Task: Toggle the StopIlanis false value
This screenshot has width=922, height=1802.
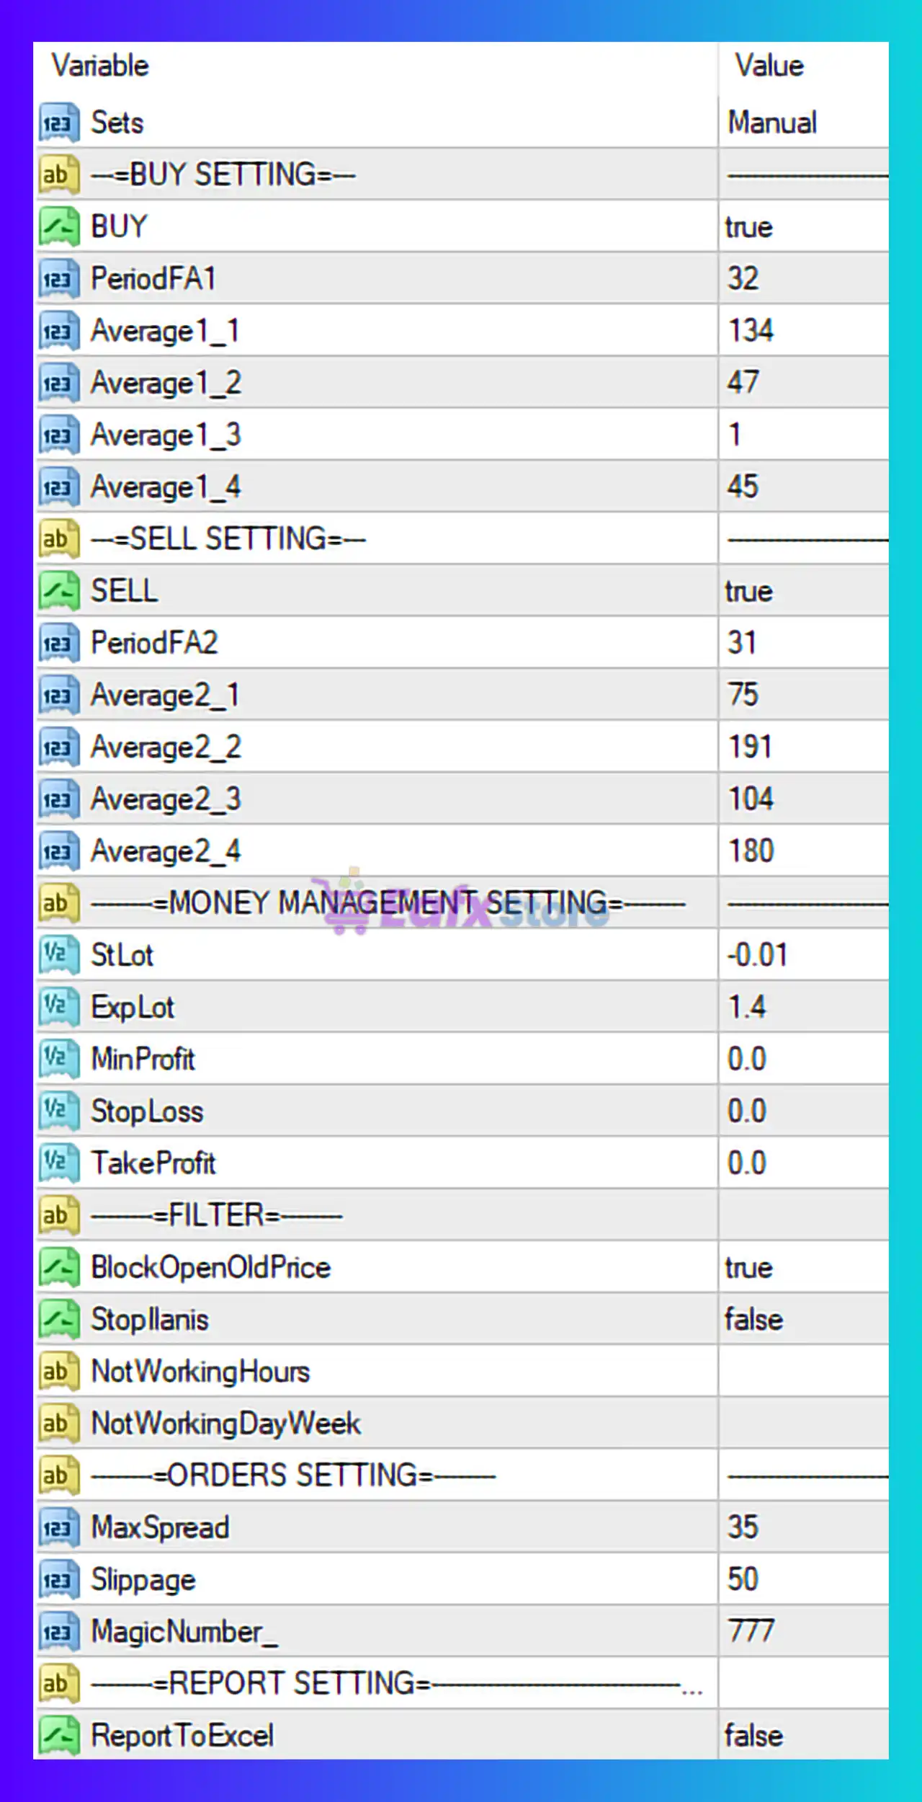Action: (753, 1320)
